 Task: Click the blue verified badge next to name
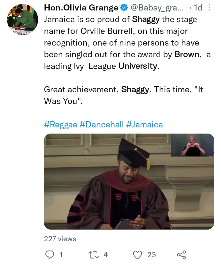pyautogui.click(x=124, y=8)
